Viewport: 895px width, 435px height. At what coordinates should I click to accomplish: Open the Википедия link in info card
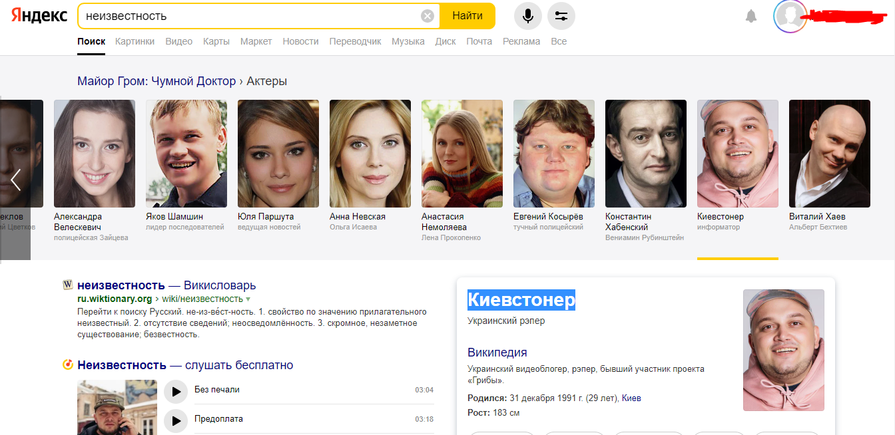tap(497, 353)
